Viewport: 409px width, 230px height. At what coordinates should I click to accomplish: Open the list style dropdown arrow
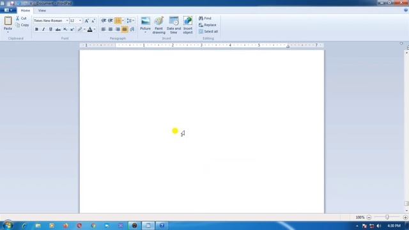click(x=123, y=20)
